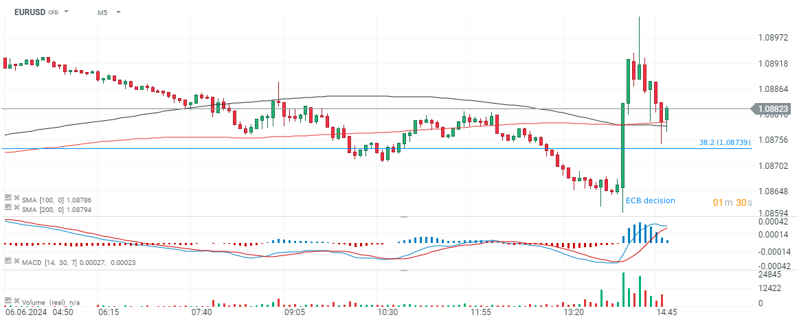The image size is (799, 324).
Task: Remove the MACD indicator
Action: pos(16,260)
